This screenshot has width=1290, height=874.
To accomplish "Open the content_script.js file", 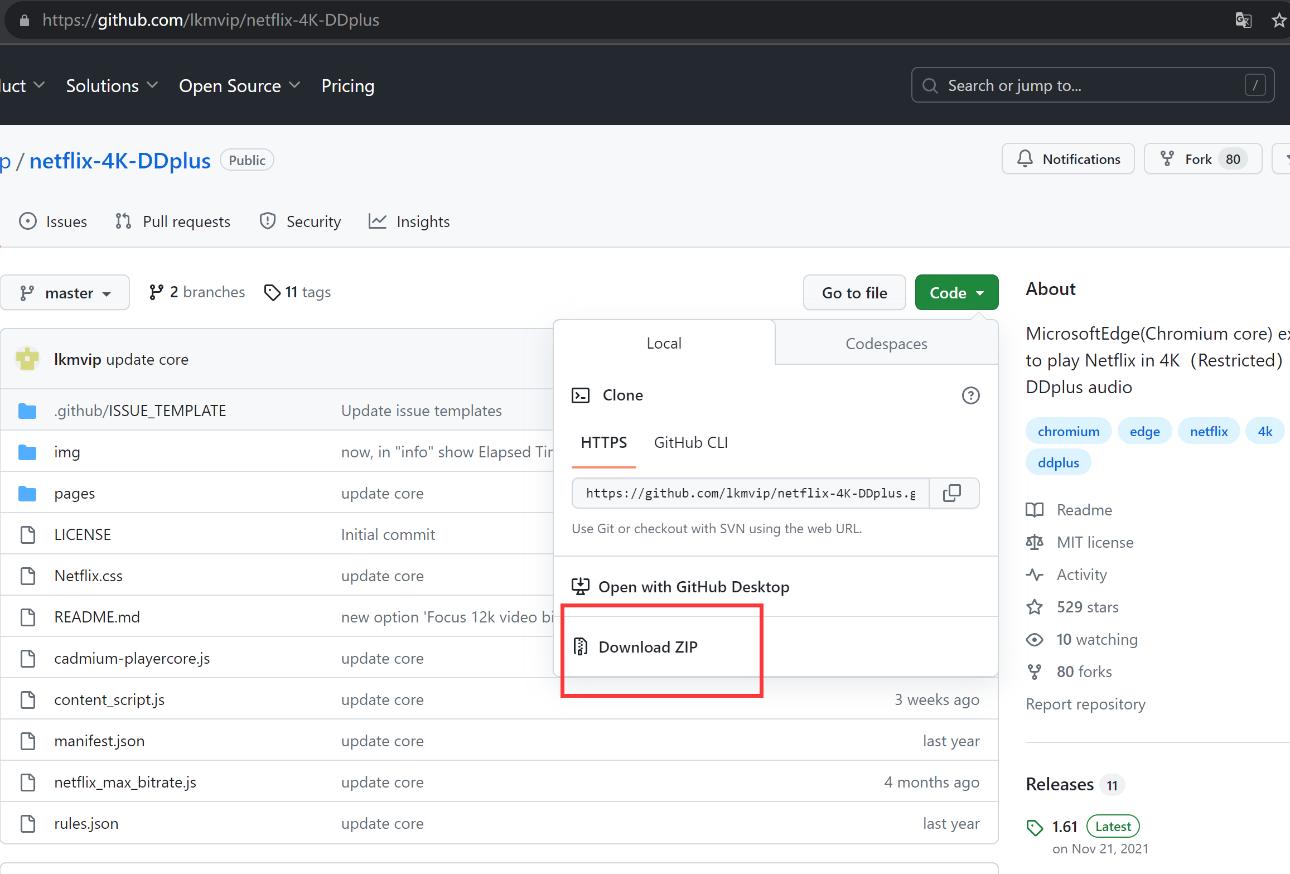I will pos(109,699).
